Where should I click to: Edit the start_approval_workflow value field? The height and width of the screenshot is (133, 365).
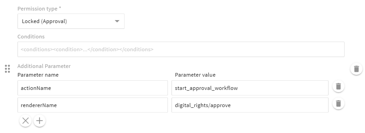click(x=250, y=88)
